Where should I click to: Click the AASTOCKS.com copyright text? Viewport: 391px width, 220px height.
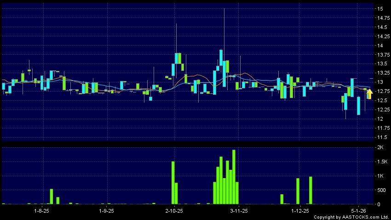point(351,217)
